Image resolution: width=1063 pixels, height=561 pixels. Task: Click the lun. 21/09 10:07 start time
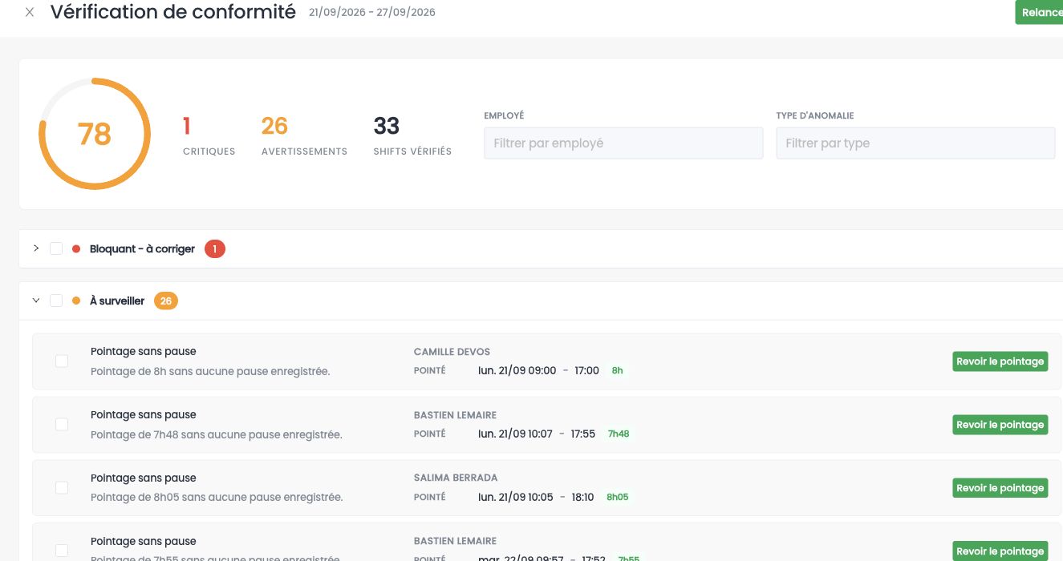515,434
